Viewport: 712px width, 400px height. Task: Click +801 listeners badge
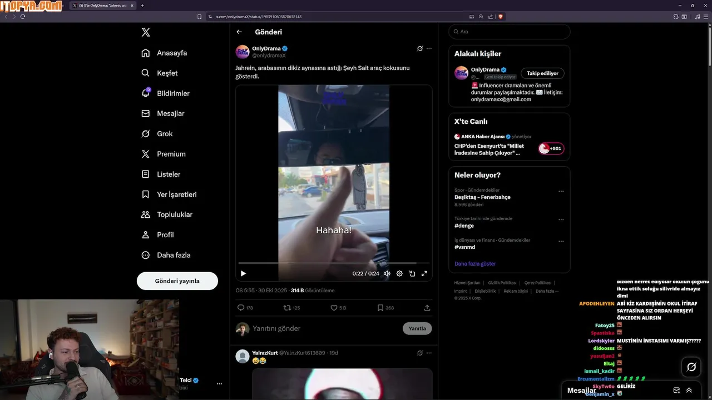(551, 149)
